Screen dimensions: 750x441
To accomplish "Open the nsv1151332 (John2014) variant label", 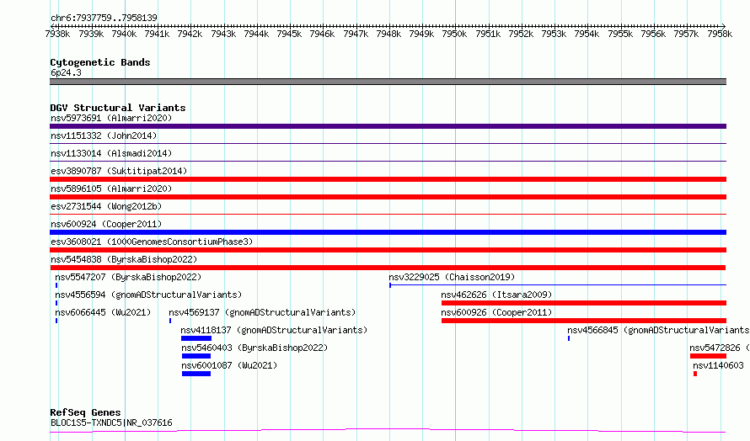I will click(x=104, y=135).
